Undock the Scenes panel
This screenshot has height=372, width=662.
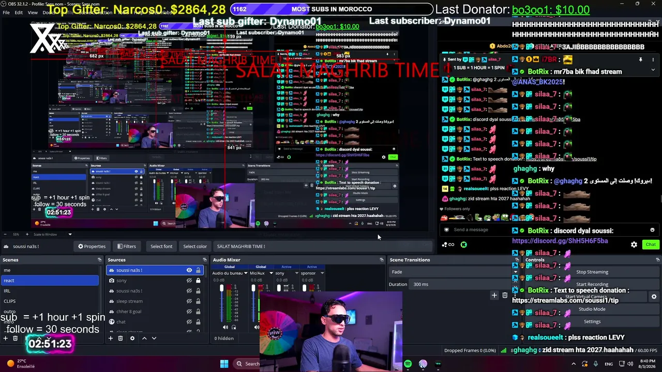[x=99, y=260]
